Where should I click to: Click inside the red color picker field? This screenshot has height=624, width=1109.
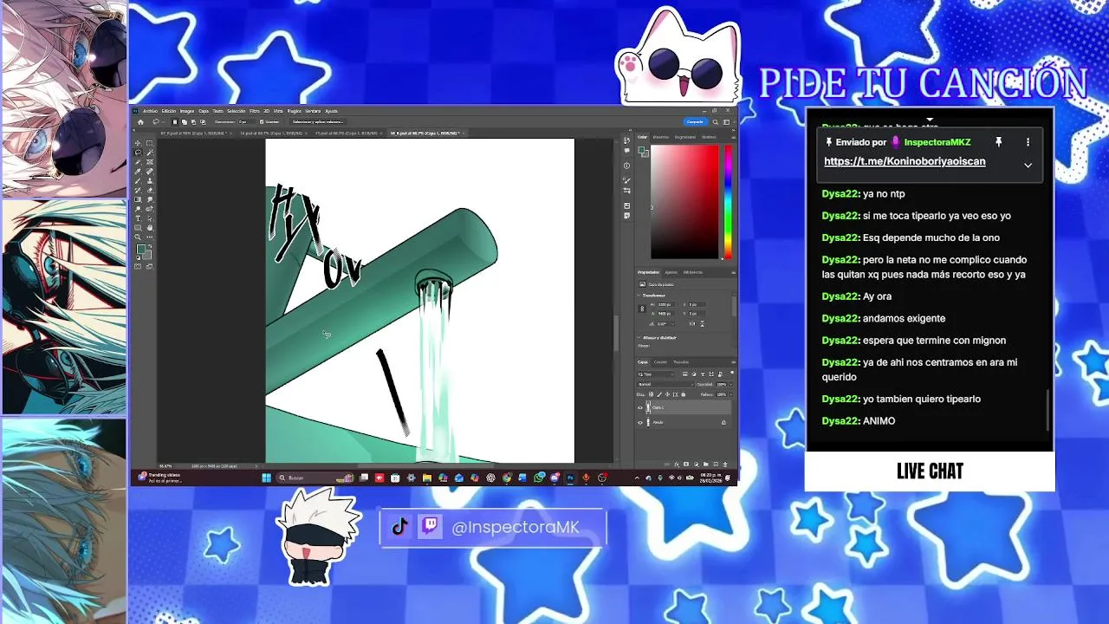684,201
